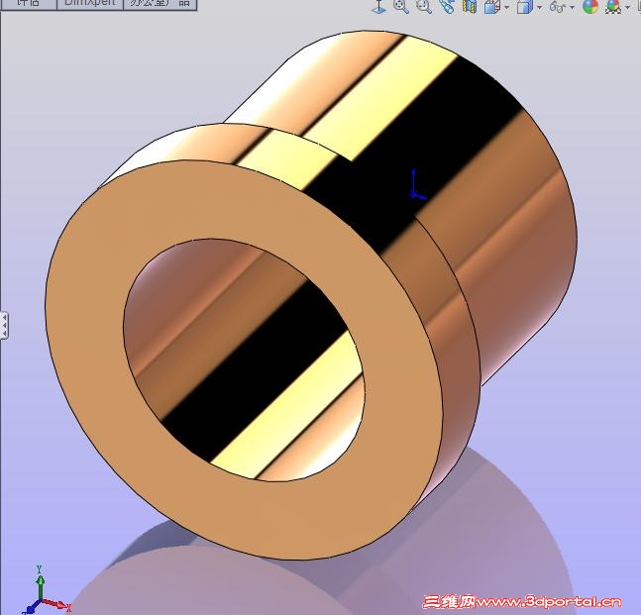Click the Display Style cube icon

(525, 7)
